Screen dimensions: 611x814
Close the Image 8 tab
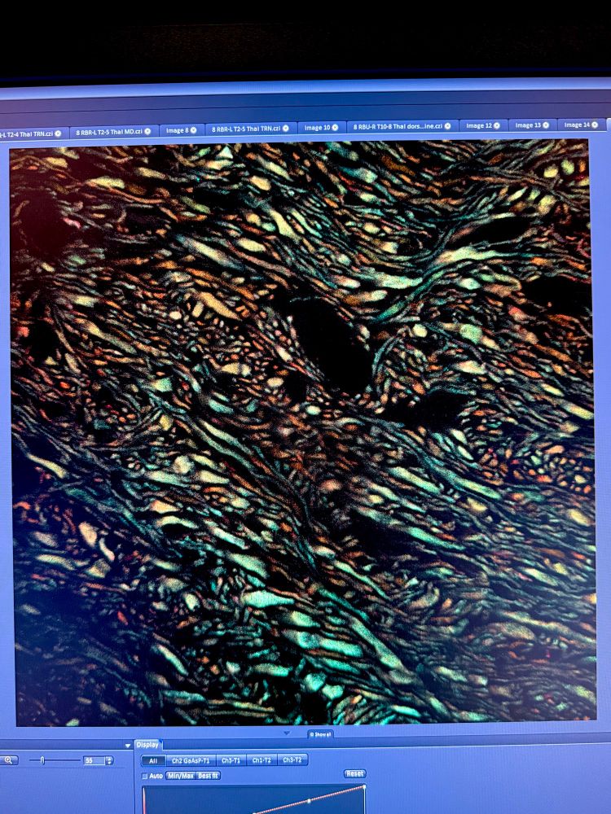(x=193, y=129)
